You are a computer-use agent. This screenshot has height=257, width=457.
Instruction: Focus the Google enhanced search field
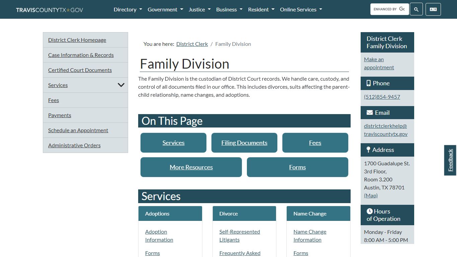click(389, 9)
